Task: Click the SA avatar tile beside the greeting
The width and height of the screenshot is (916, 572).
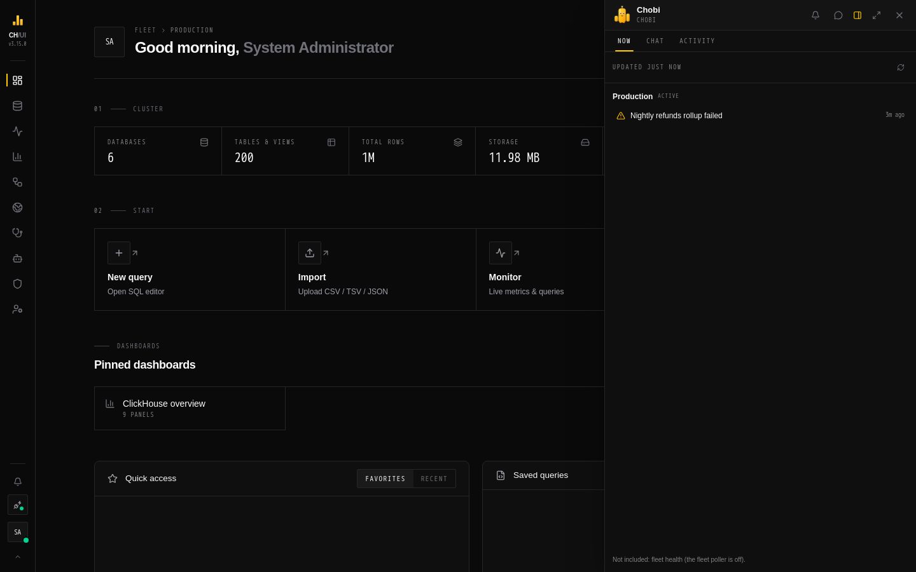Action: (x=109, y=42)
